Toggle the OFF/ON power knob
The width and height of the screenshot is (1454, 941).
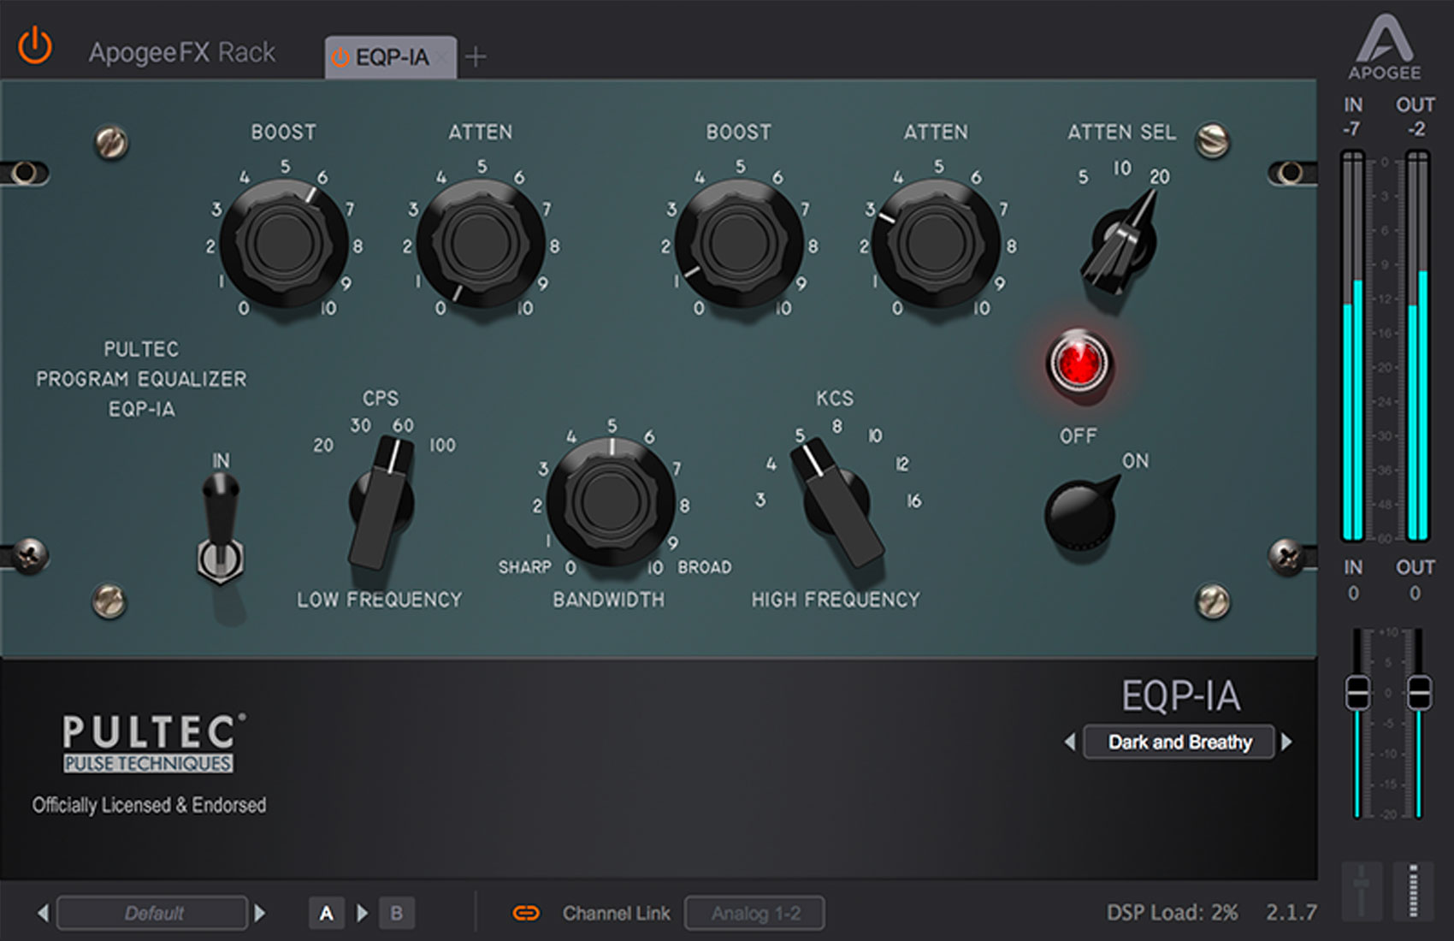pos(1081,513)
